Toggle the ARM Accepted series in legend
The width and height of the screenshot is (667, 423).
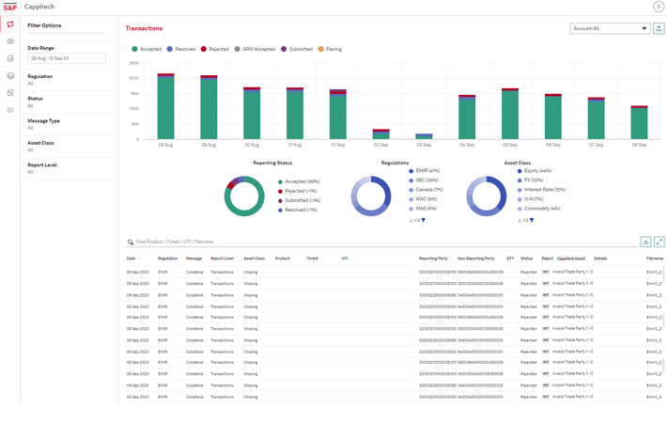pos(255,50)
